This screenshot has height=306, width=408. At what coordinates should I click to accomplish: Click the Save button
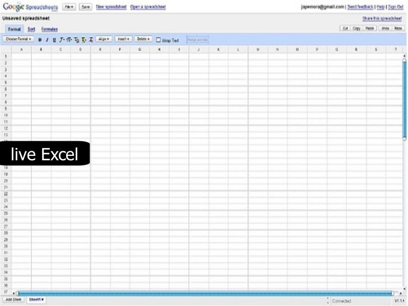[86, 7]
